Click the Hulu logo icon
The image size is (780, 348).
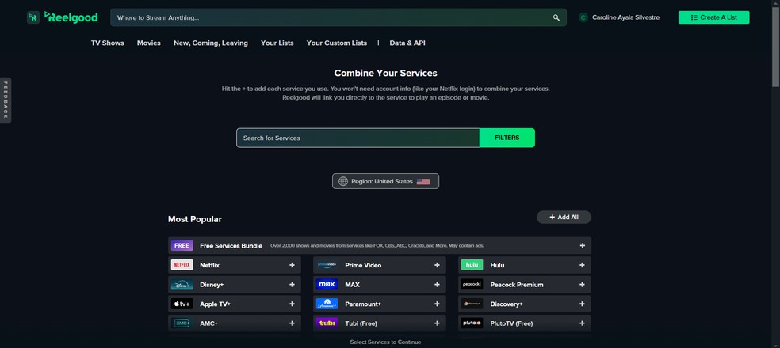(x=472, y=265)
